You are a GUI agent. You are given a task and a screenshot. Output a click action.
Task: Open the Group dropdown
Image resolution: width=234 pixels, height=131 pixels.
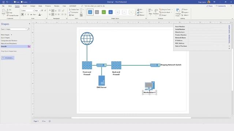pyautogui.click(x=163, y=15)
